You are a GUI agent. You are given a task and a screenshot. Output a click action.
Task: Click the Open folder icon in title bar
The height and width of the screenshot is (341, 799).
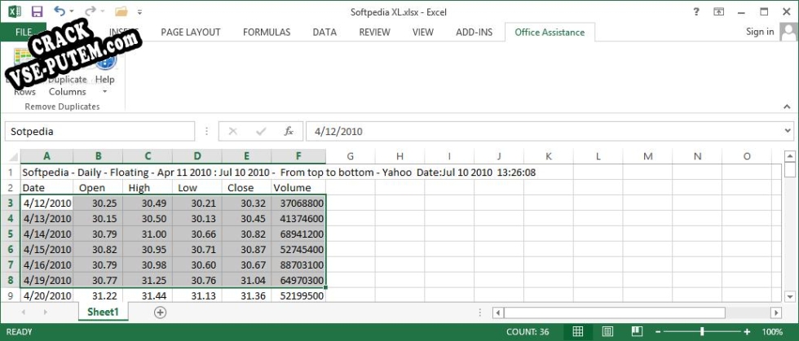(121, 11)
